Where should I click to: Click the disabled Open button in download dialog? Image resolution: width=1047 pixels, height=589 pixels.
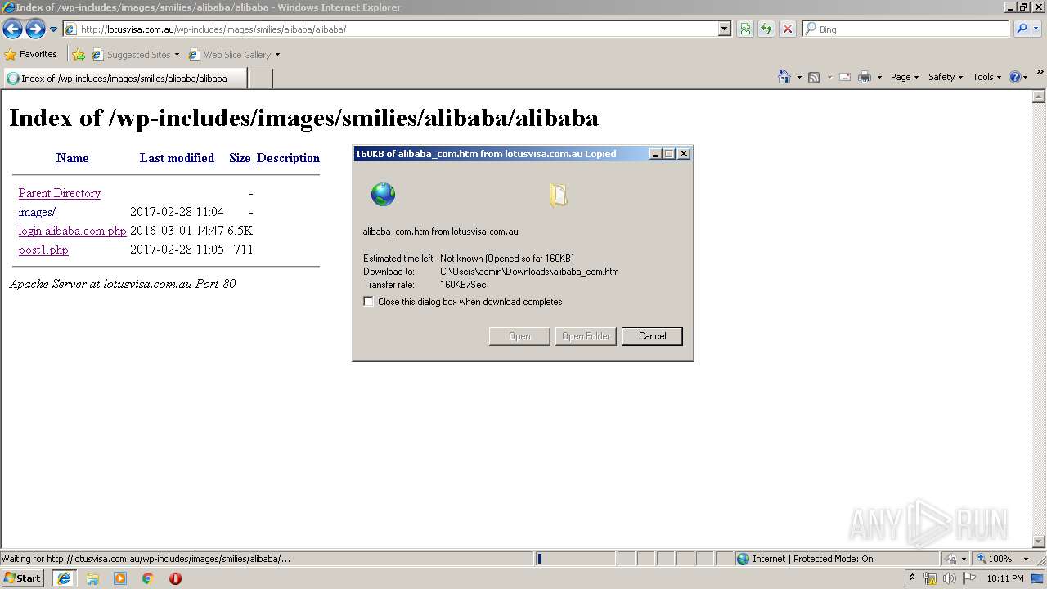pos(519,336)
